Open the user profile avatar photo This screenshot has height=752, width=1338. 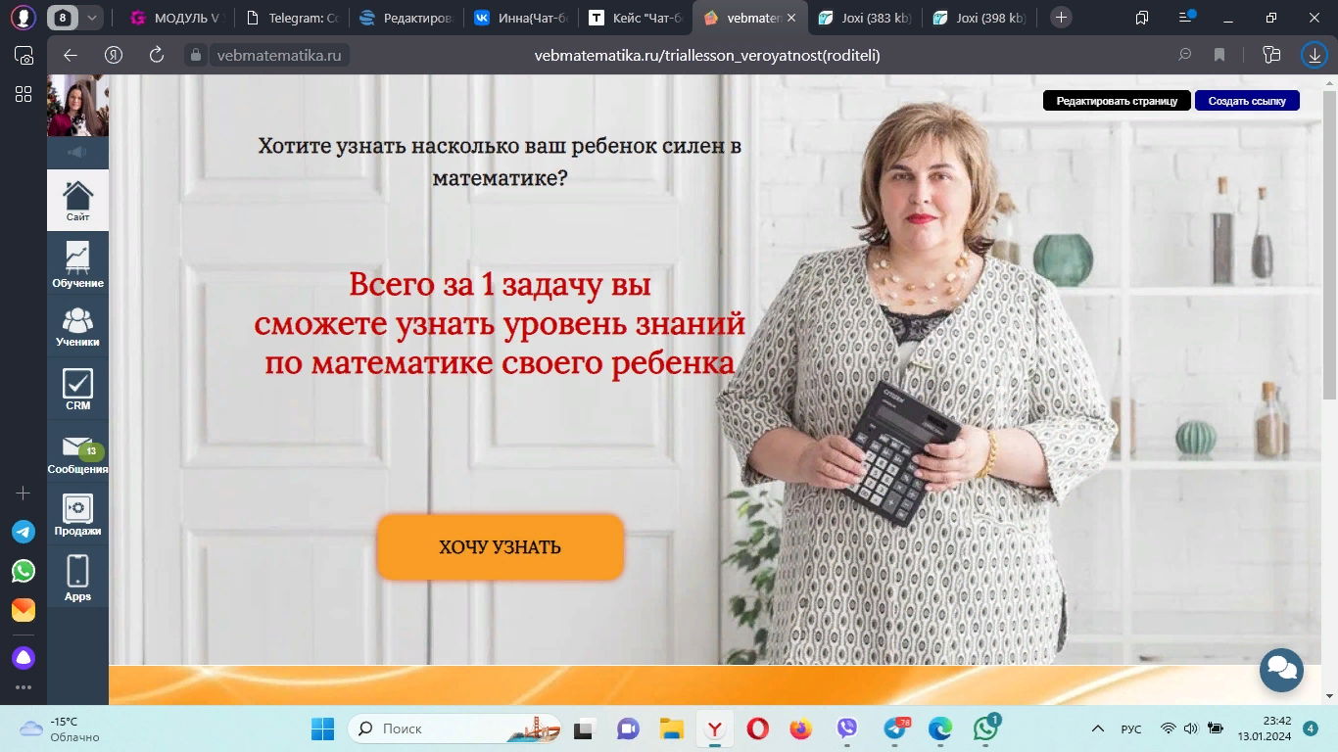[77, 106]
